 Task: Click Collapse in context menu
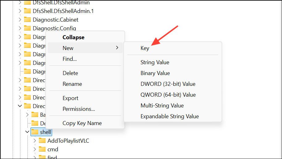click(x=73, y=37)
